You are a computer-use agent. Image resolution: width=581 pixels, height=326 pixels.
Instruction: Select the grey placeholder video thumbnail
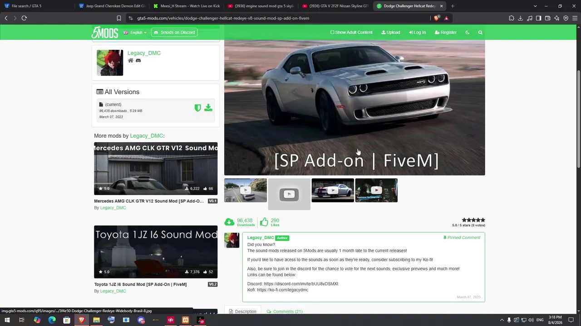[289, 194]
